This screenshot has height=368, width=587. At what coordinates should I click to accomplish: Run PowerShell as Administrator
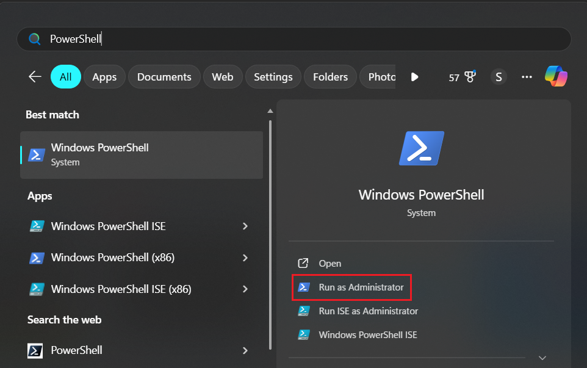point(351,287)
